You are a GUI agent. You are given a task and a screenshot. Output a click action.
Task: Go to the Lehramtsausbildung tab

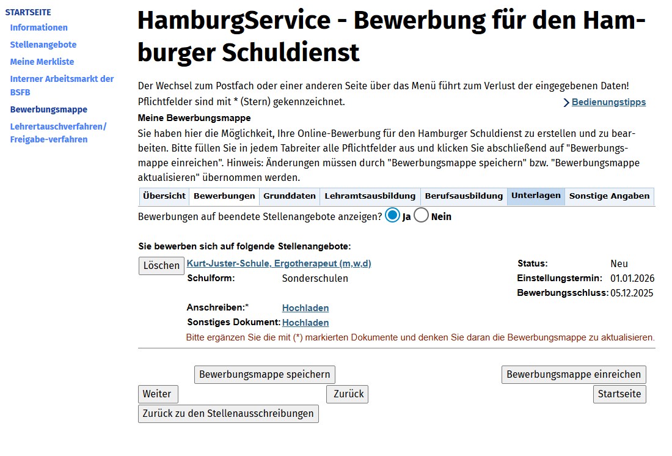point(370,196)
